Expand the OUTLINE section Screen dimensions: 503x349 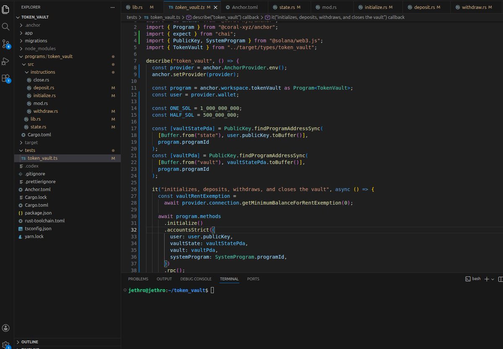67,342
